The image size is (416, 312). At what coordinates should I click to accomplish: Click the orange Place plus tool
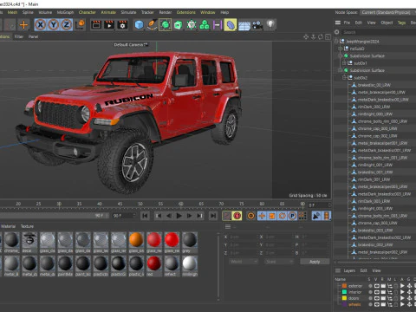[x=23, y=25]
